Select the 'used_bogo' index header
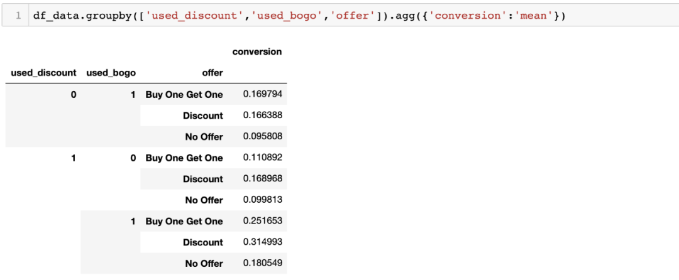Screen dimensions: 679x280 click(111, 73)
